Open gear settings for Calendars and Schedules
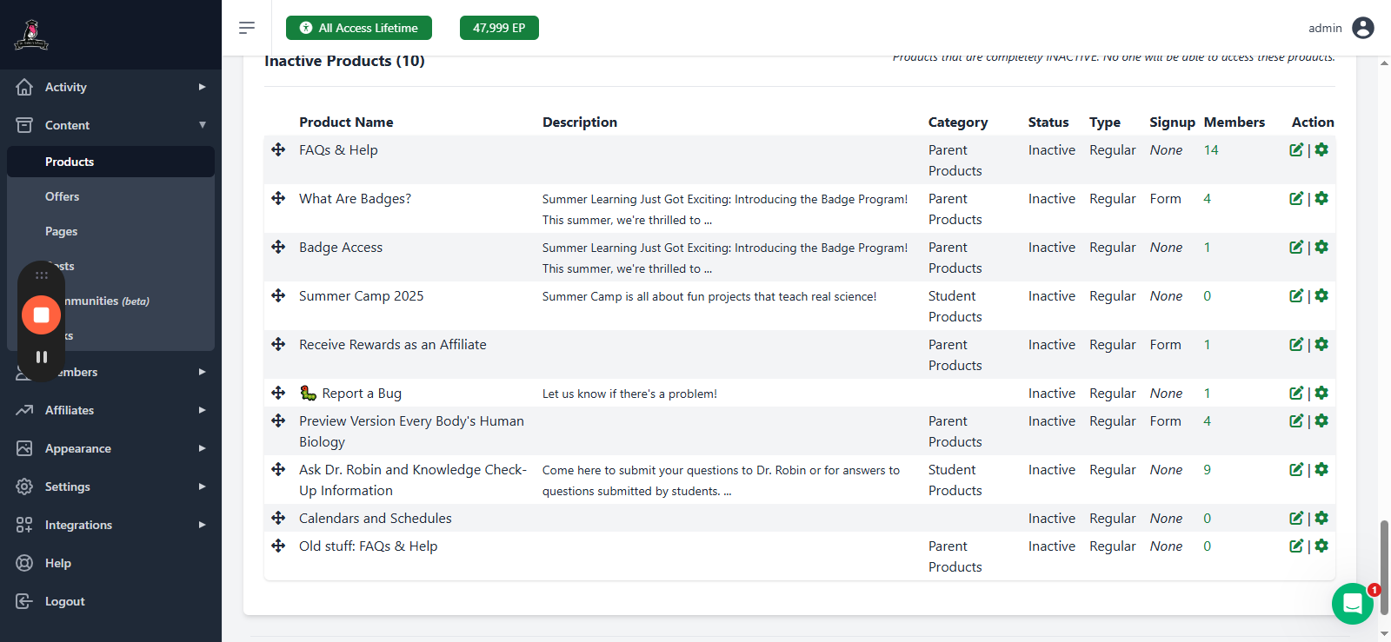 pos(1321,519)
